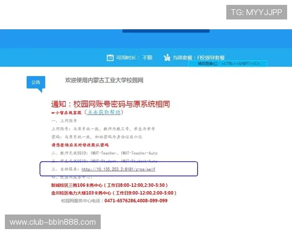
Task: Click the red line 请您登陆后及时修改默认密码
Action: click(80, 145)
